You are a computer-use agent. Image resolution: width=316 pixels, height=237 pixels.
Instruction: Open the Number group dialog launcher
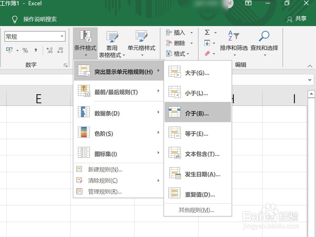[x=66, y=65]
